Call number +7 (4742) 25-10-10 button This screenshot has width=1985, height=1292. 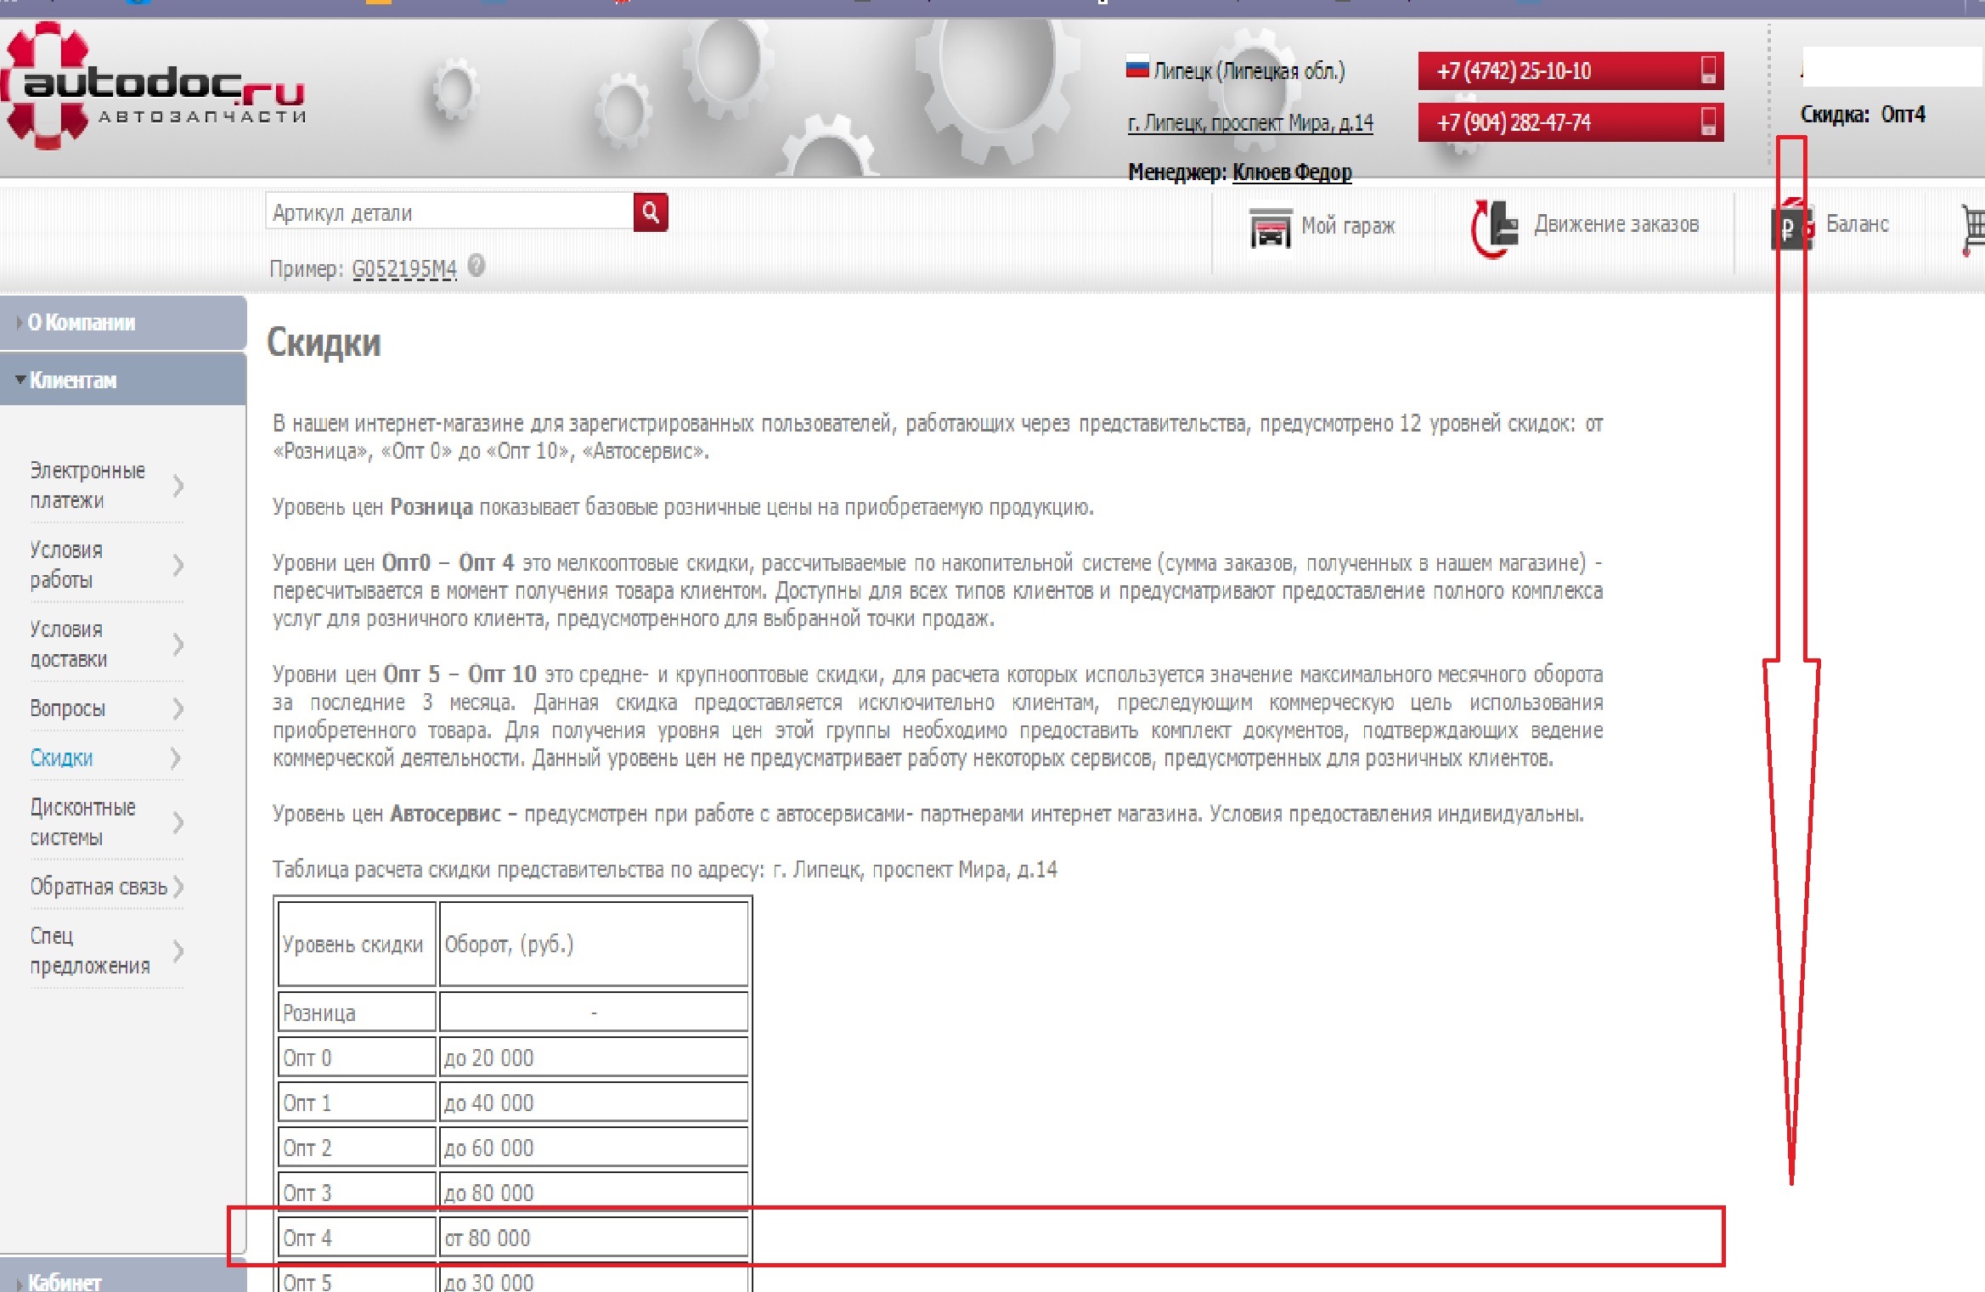tap(1571, 71)
